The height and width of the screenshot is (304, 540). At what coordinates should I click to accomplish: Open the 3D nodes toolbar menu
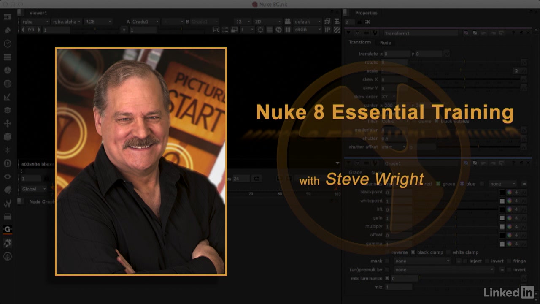pos(8,137)
